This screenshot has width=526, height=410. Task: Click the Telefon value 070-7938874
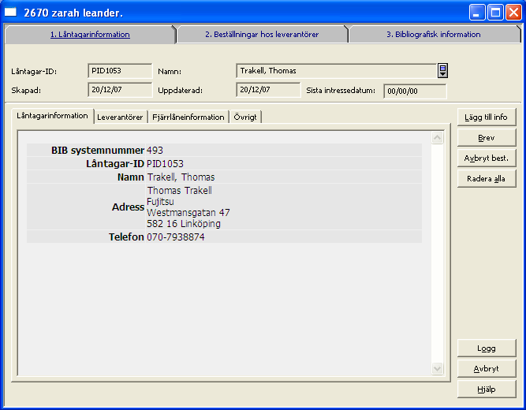[175, 237]
